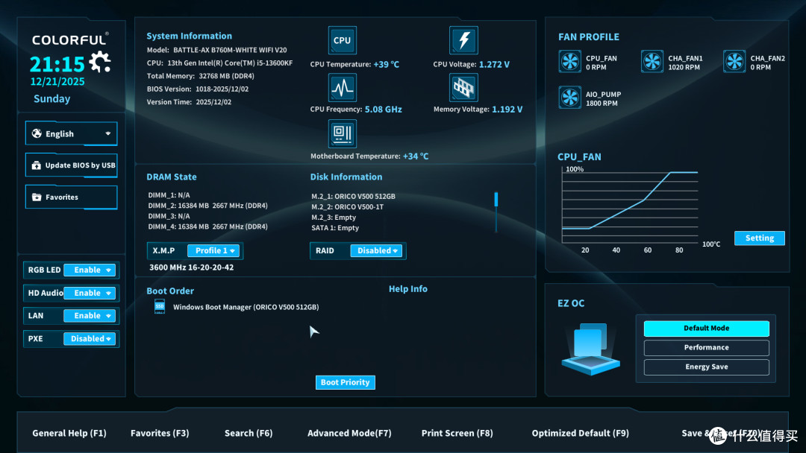Viewport: 806px width, 453px height.
Task: Click the BIOS Version 1018-2025/12/02 line
Action: coord(197,89)
